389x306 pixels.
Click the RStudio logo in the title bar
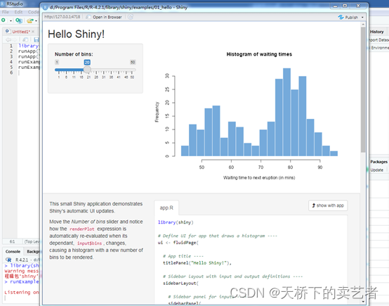[3, 4]
